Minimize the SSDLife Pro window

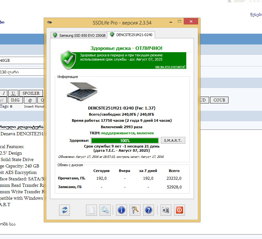click(171, 22)
